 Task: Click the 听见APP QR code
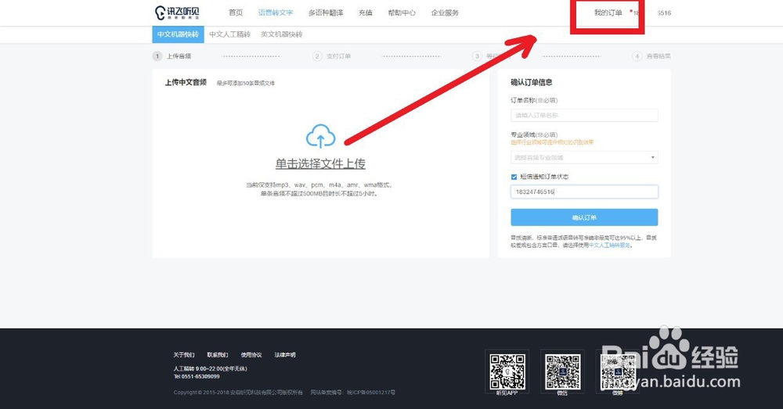(x=507, y=371)
